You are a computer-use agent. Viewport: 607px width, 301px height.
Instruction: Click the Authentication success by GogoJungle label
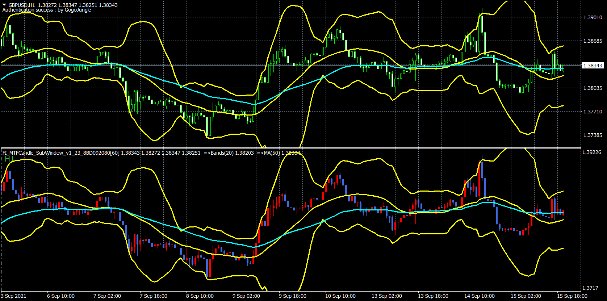[47, 10]
